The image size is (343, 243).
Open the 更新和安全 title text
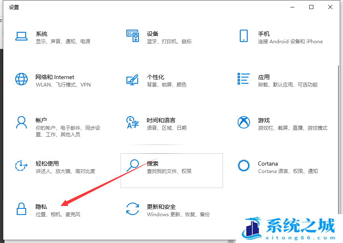pyautogui.click(x=161, y=207)
